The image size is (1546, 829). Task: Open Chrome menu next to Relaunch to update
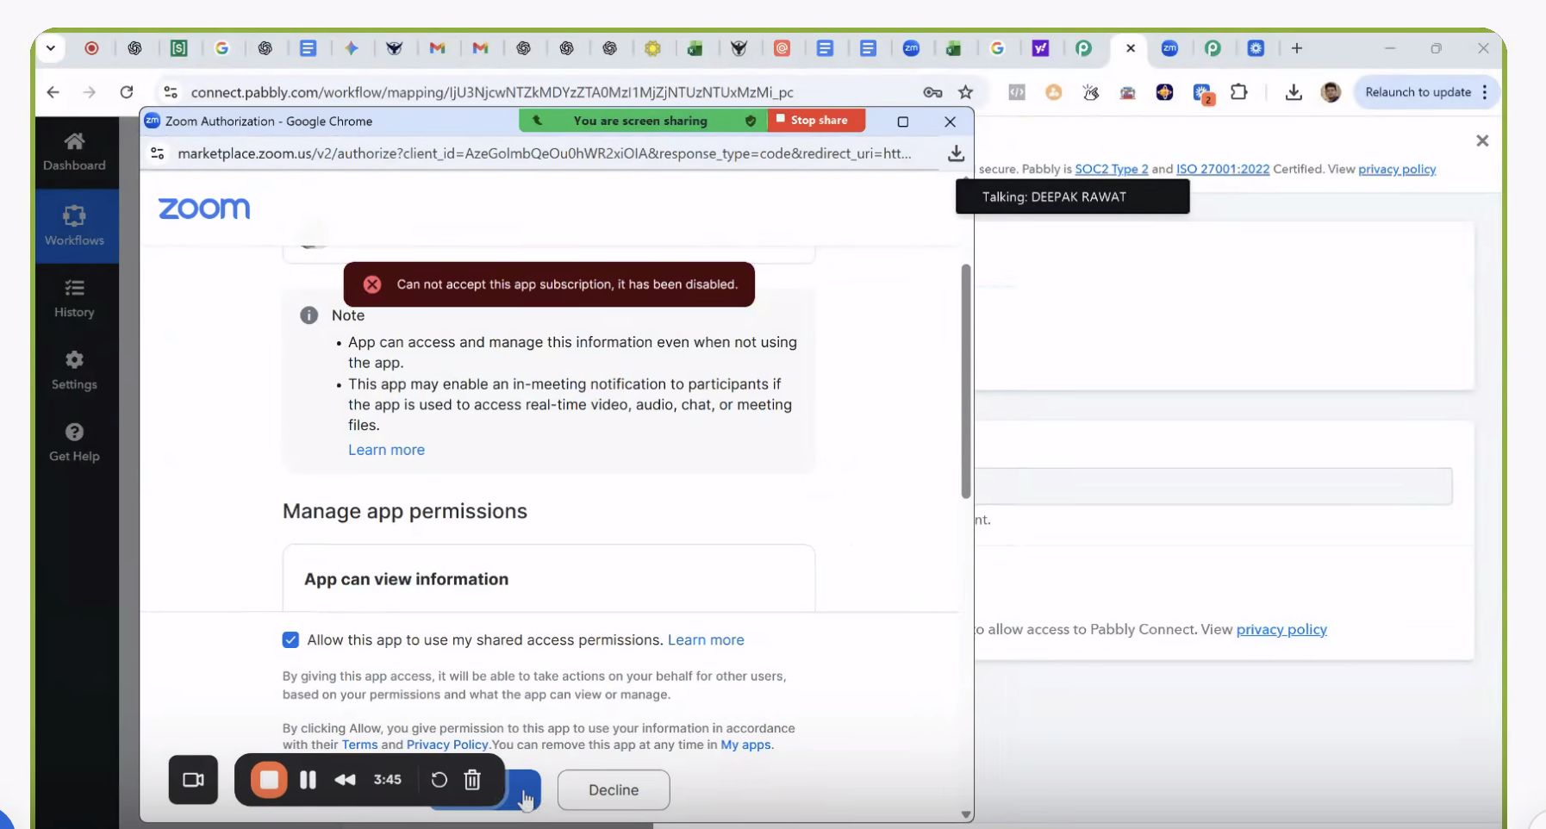click(x=1485, y=92)
